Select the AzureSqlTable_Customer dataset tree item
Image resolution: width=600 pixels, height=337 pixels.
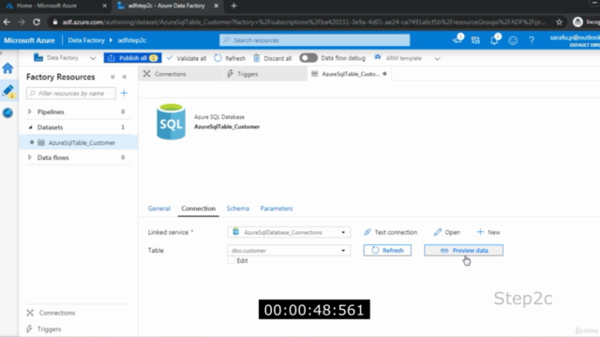coord(79,142)
